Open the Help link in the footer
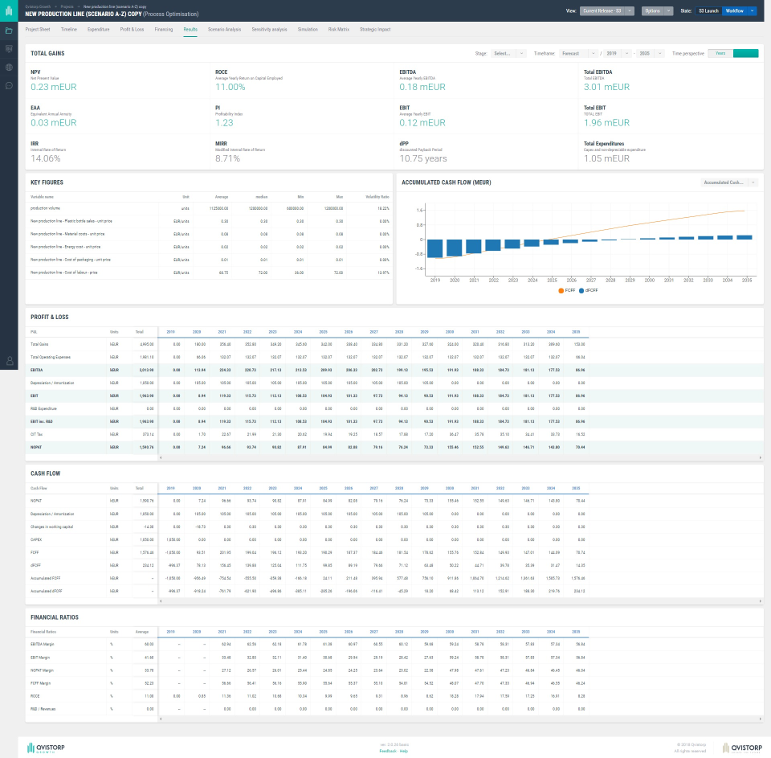Screen dimensions: 771x758 (x=404, y=750)
